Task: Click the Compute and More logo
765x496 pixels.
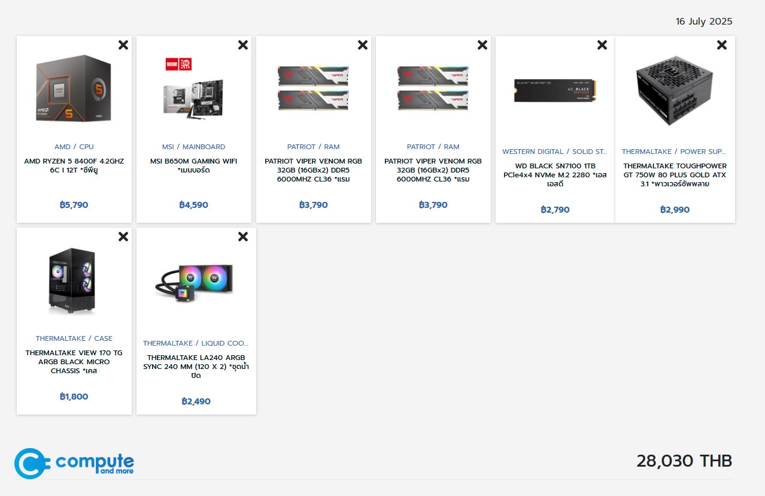Action: (74, 463)
